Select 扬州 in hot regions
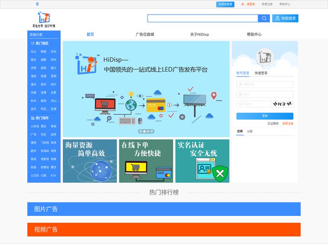The width and height of the screenshot is (328, 246). click(x=44, y=84)
